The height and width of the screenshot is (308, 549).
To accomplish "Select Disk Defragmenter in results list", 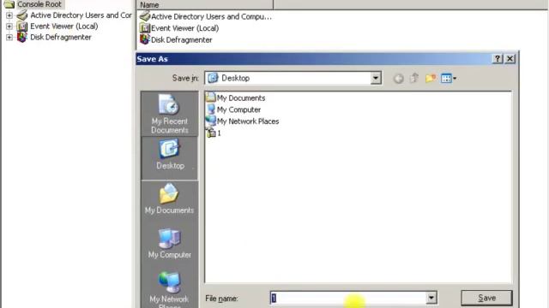I will (176, 40).
